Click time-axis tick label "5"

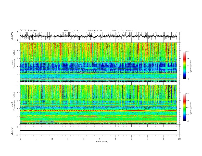coord(100,139)
